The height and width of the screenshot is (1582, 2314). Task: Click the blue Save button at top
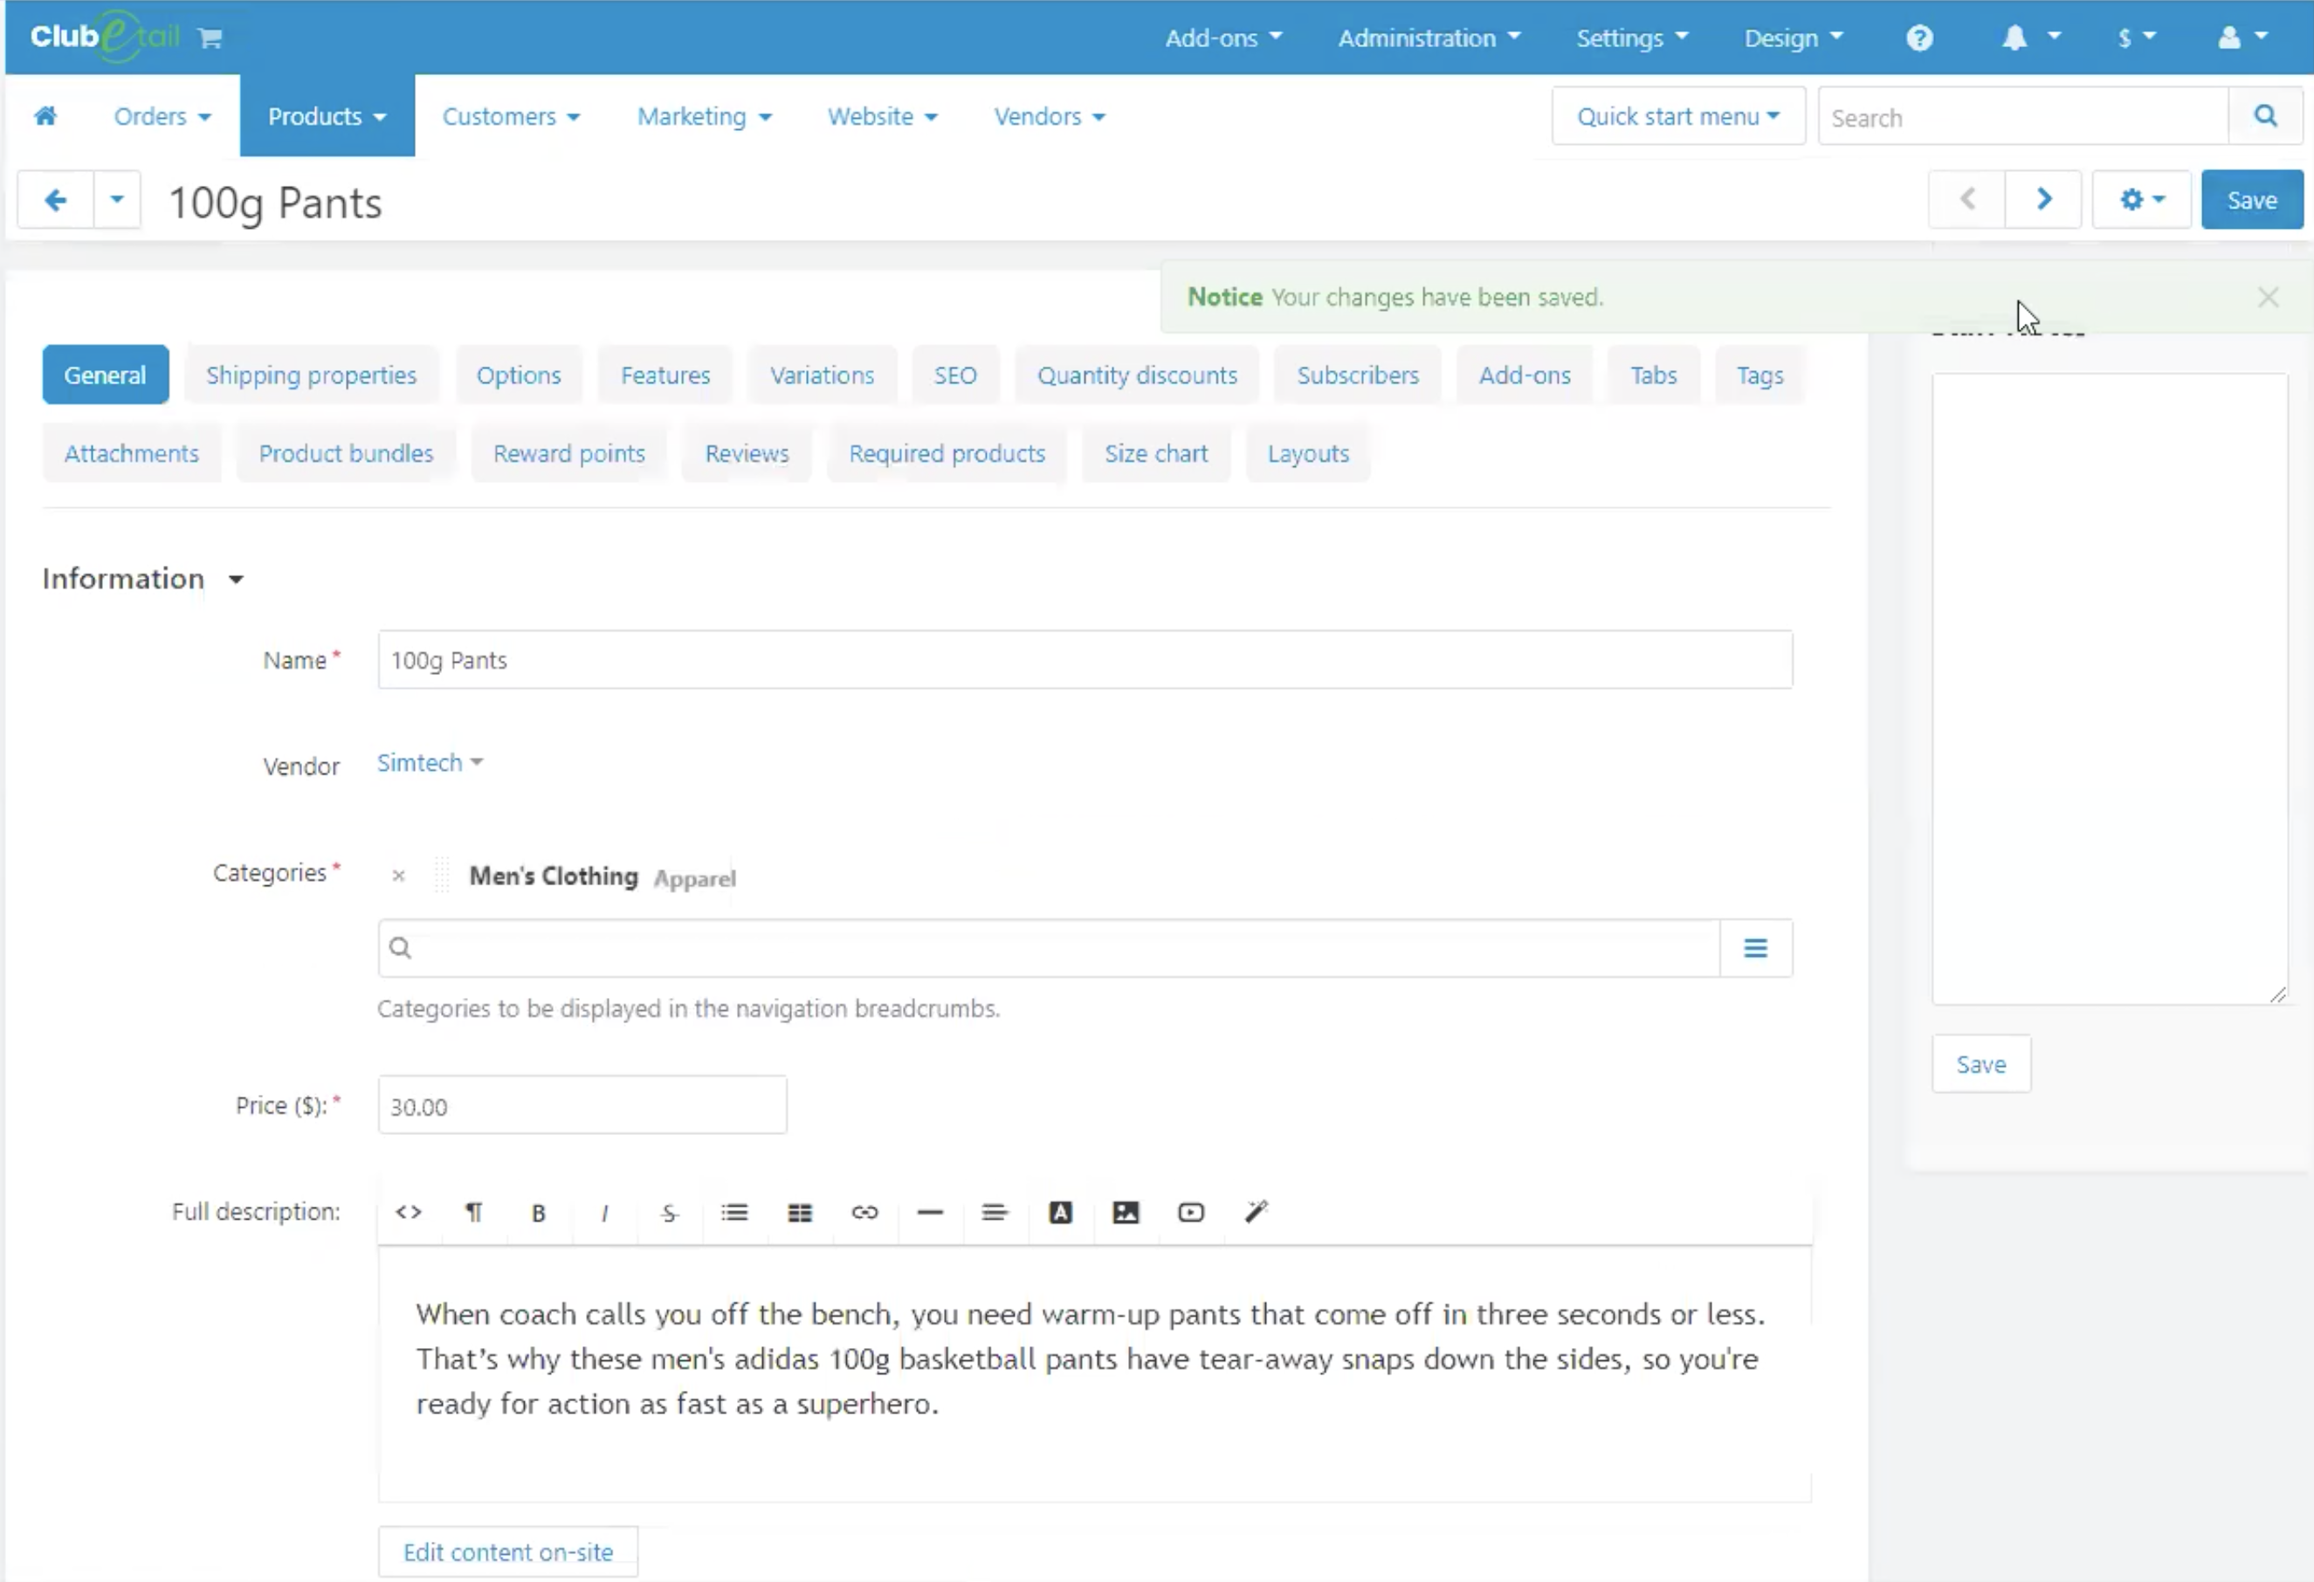[x=2251, y=200]
